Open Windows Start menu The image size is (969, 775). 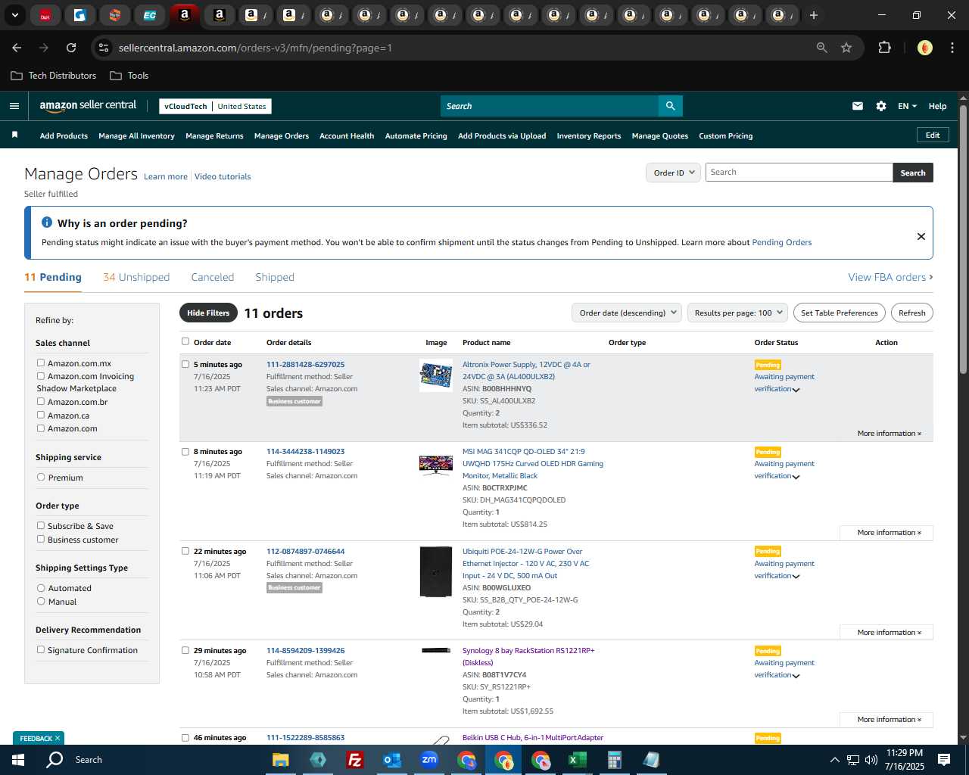point(18,760)
